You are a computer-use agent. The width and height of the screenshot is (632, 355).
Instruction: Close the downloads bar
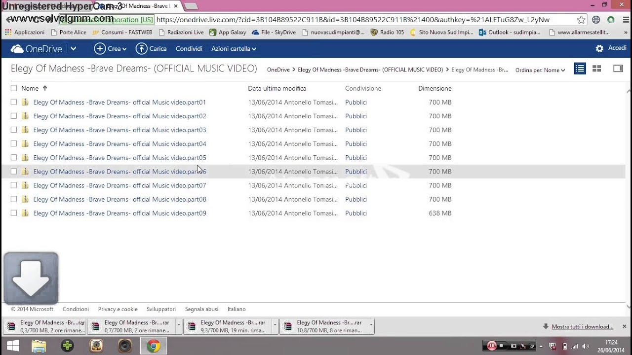(x=625, y=326)
